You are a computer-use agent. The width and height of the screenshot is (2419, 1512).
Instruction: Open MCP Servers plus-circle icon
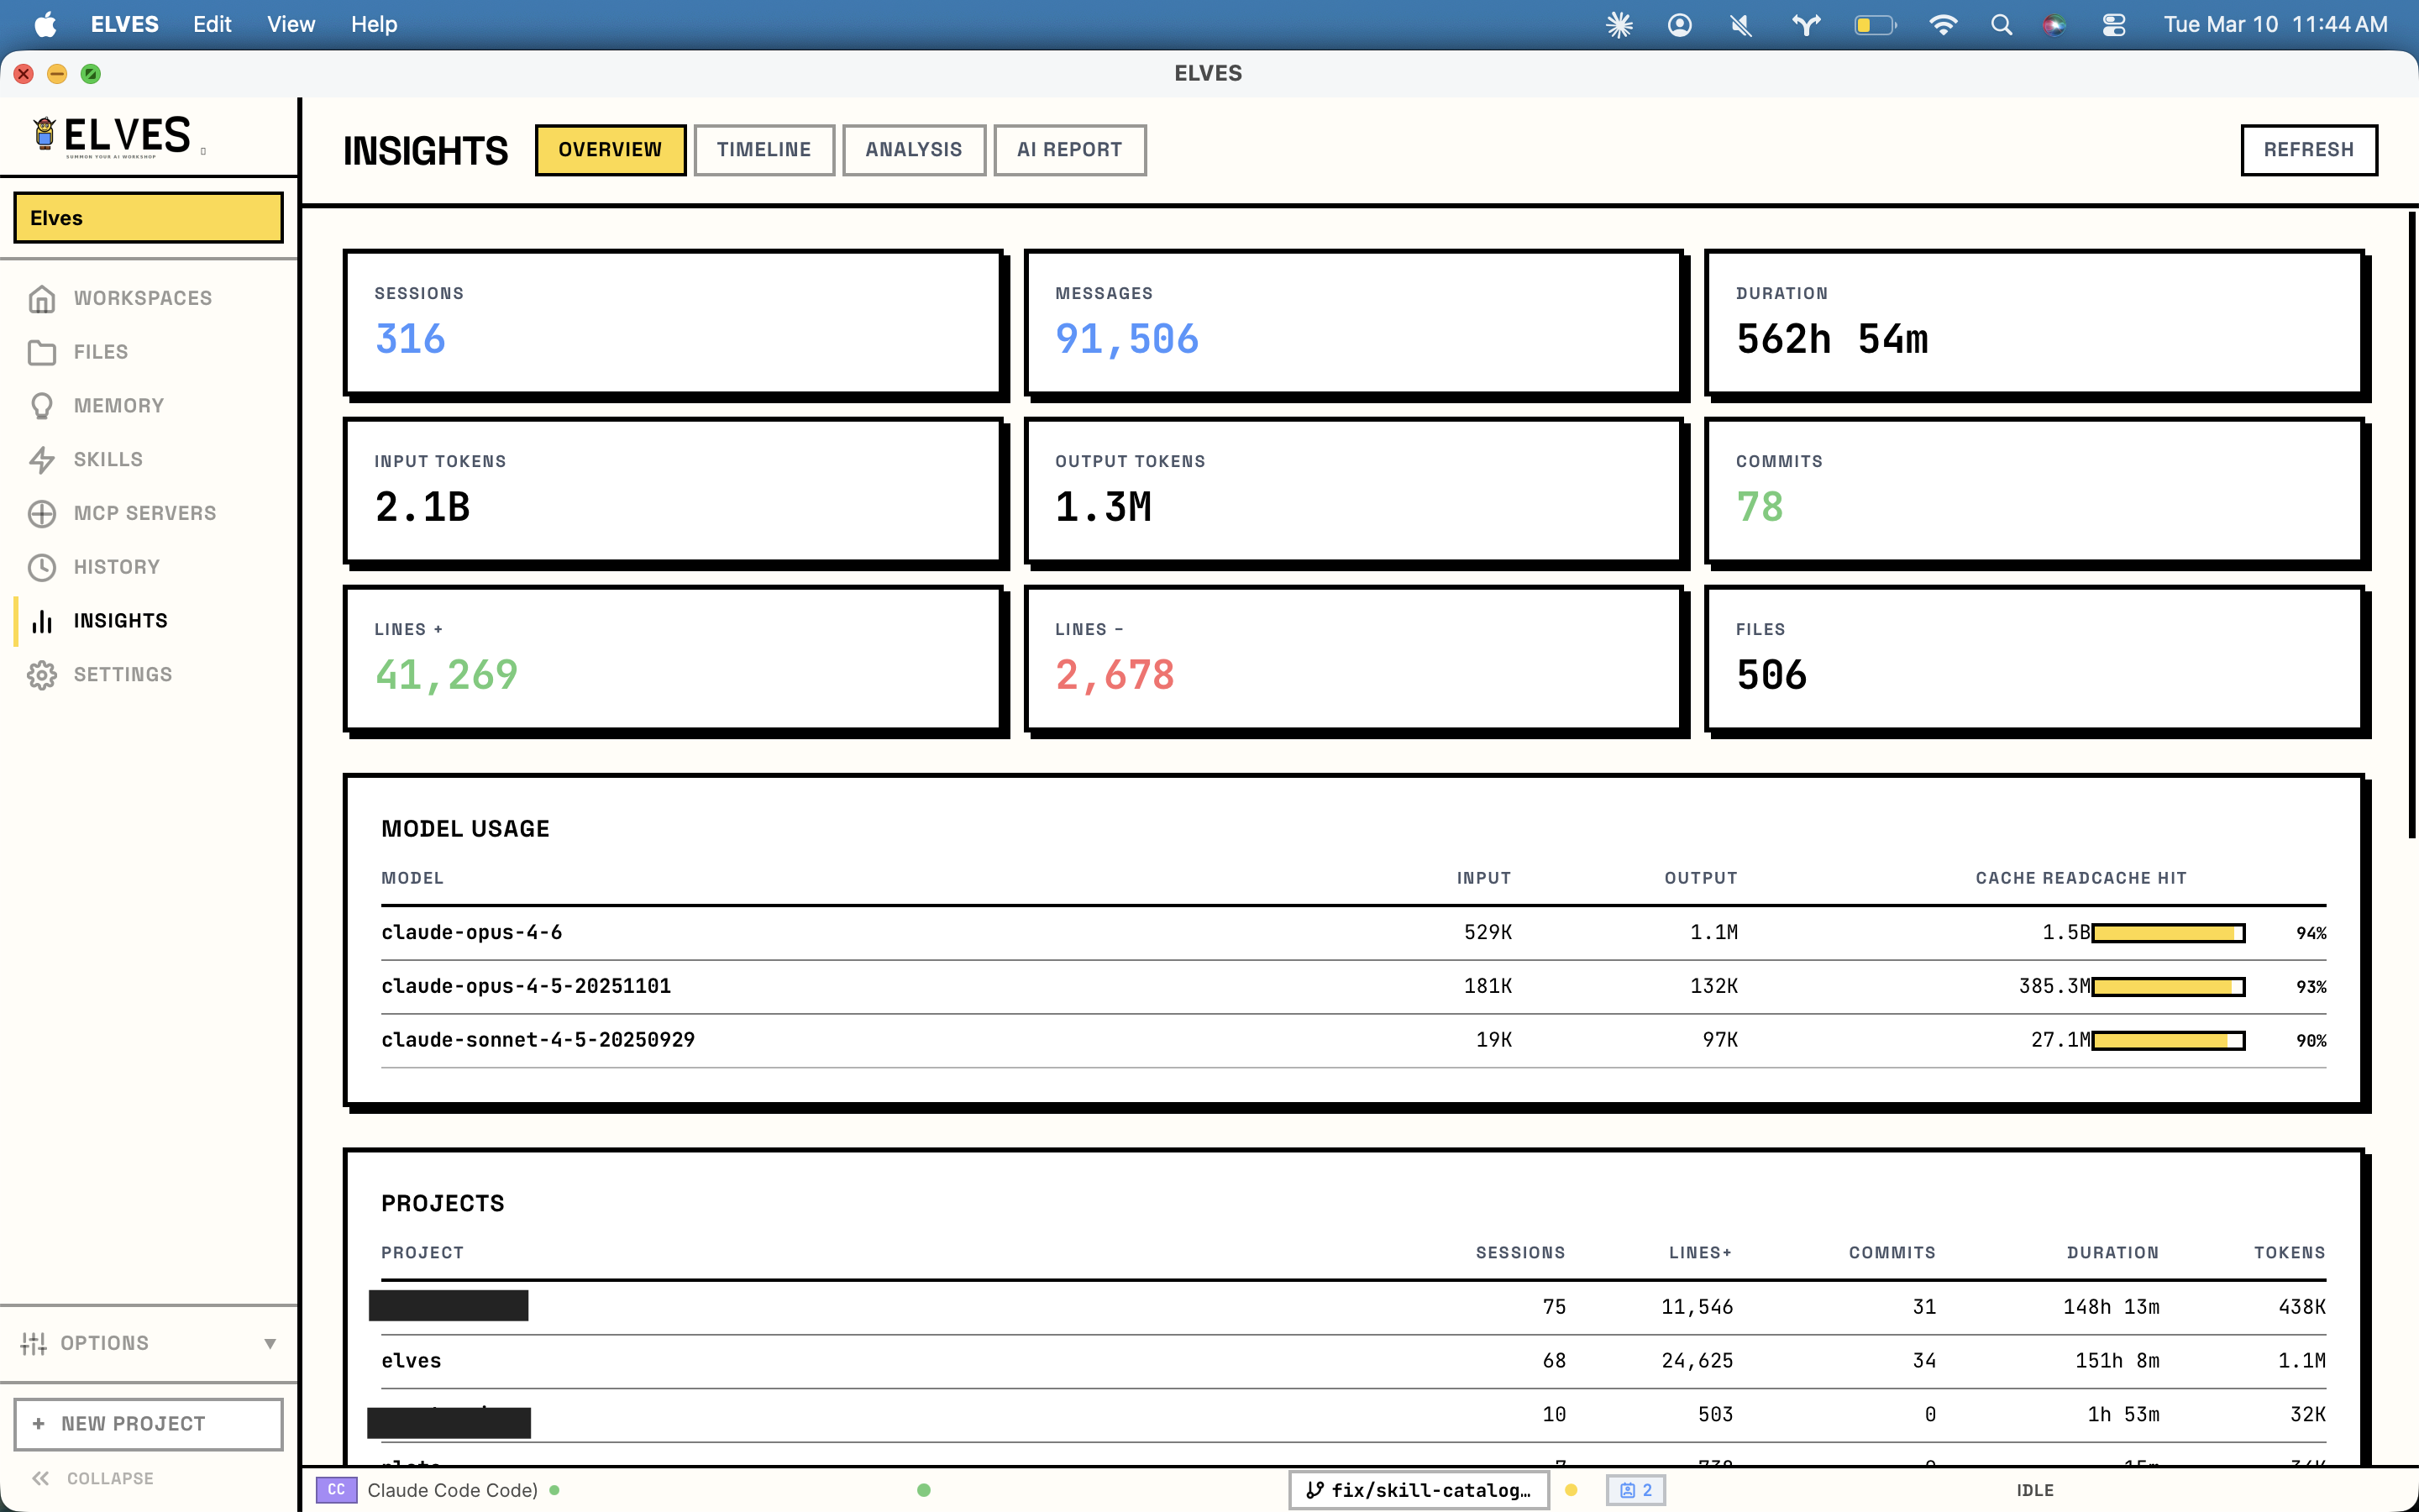(x=41, y=513)
